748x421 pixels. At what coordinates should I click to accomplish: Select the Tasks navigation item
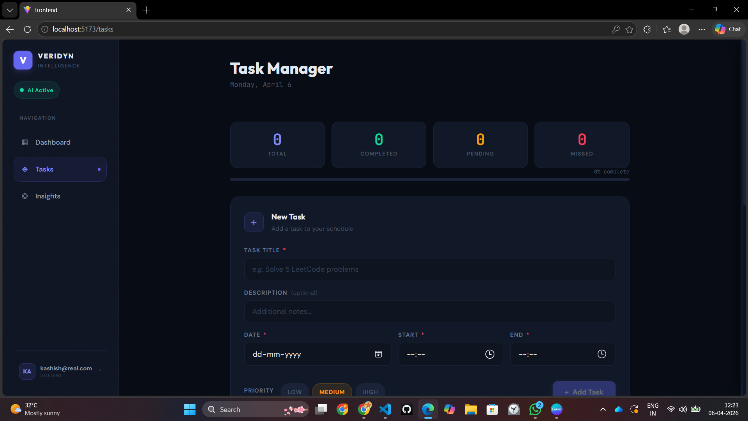(60, 169)
